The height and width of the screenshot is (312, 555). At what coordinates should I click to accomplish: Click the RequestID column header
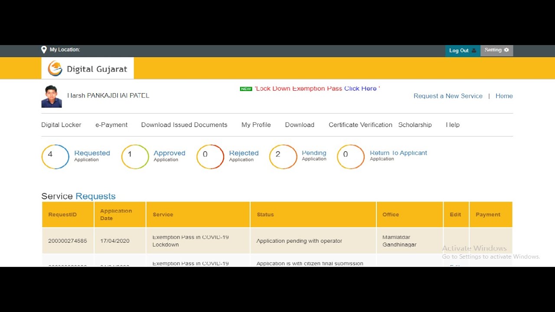click(68, 214)
